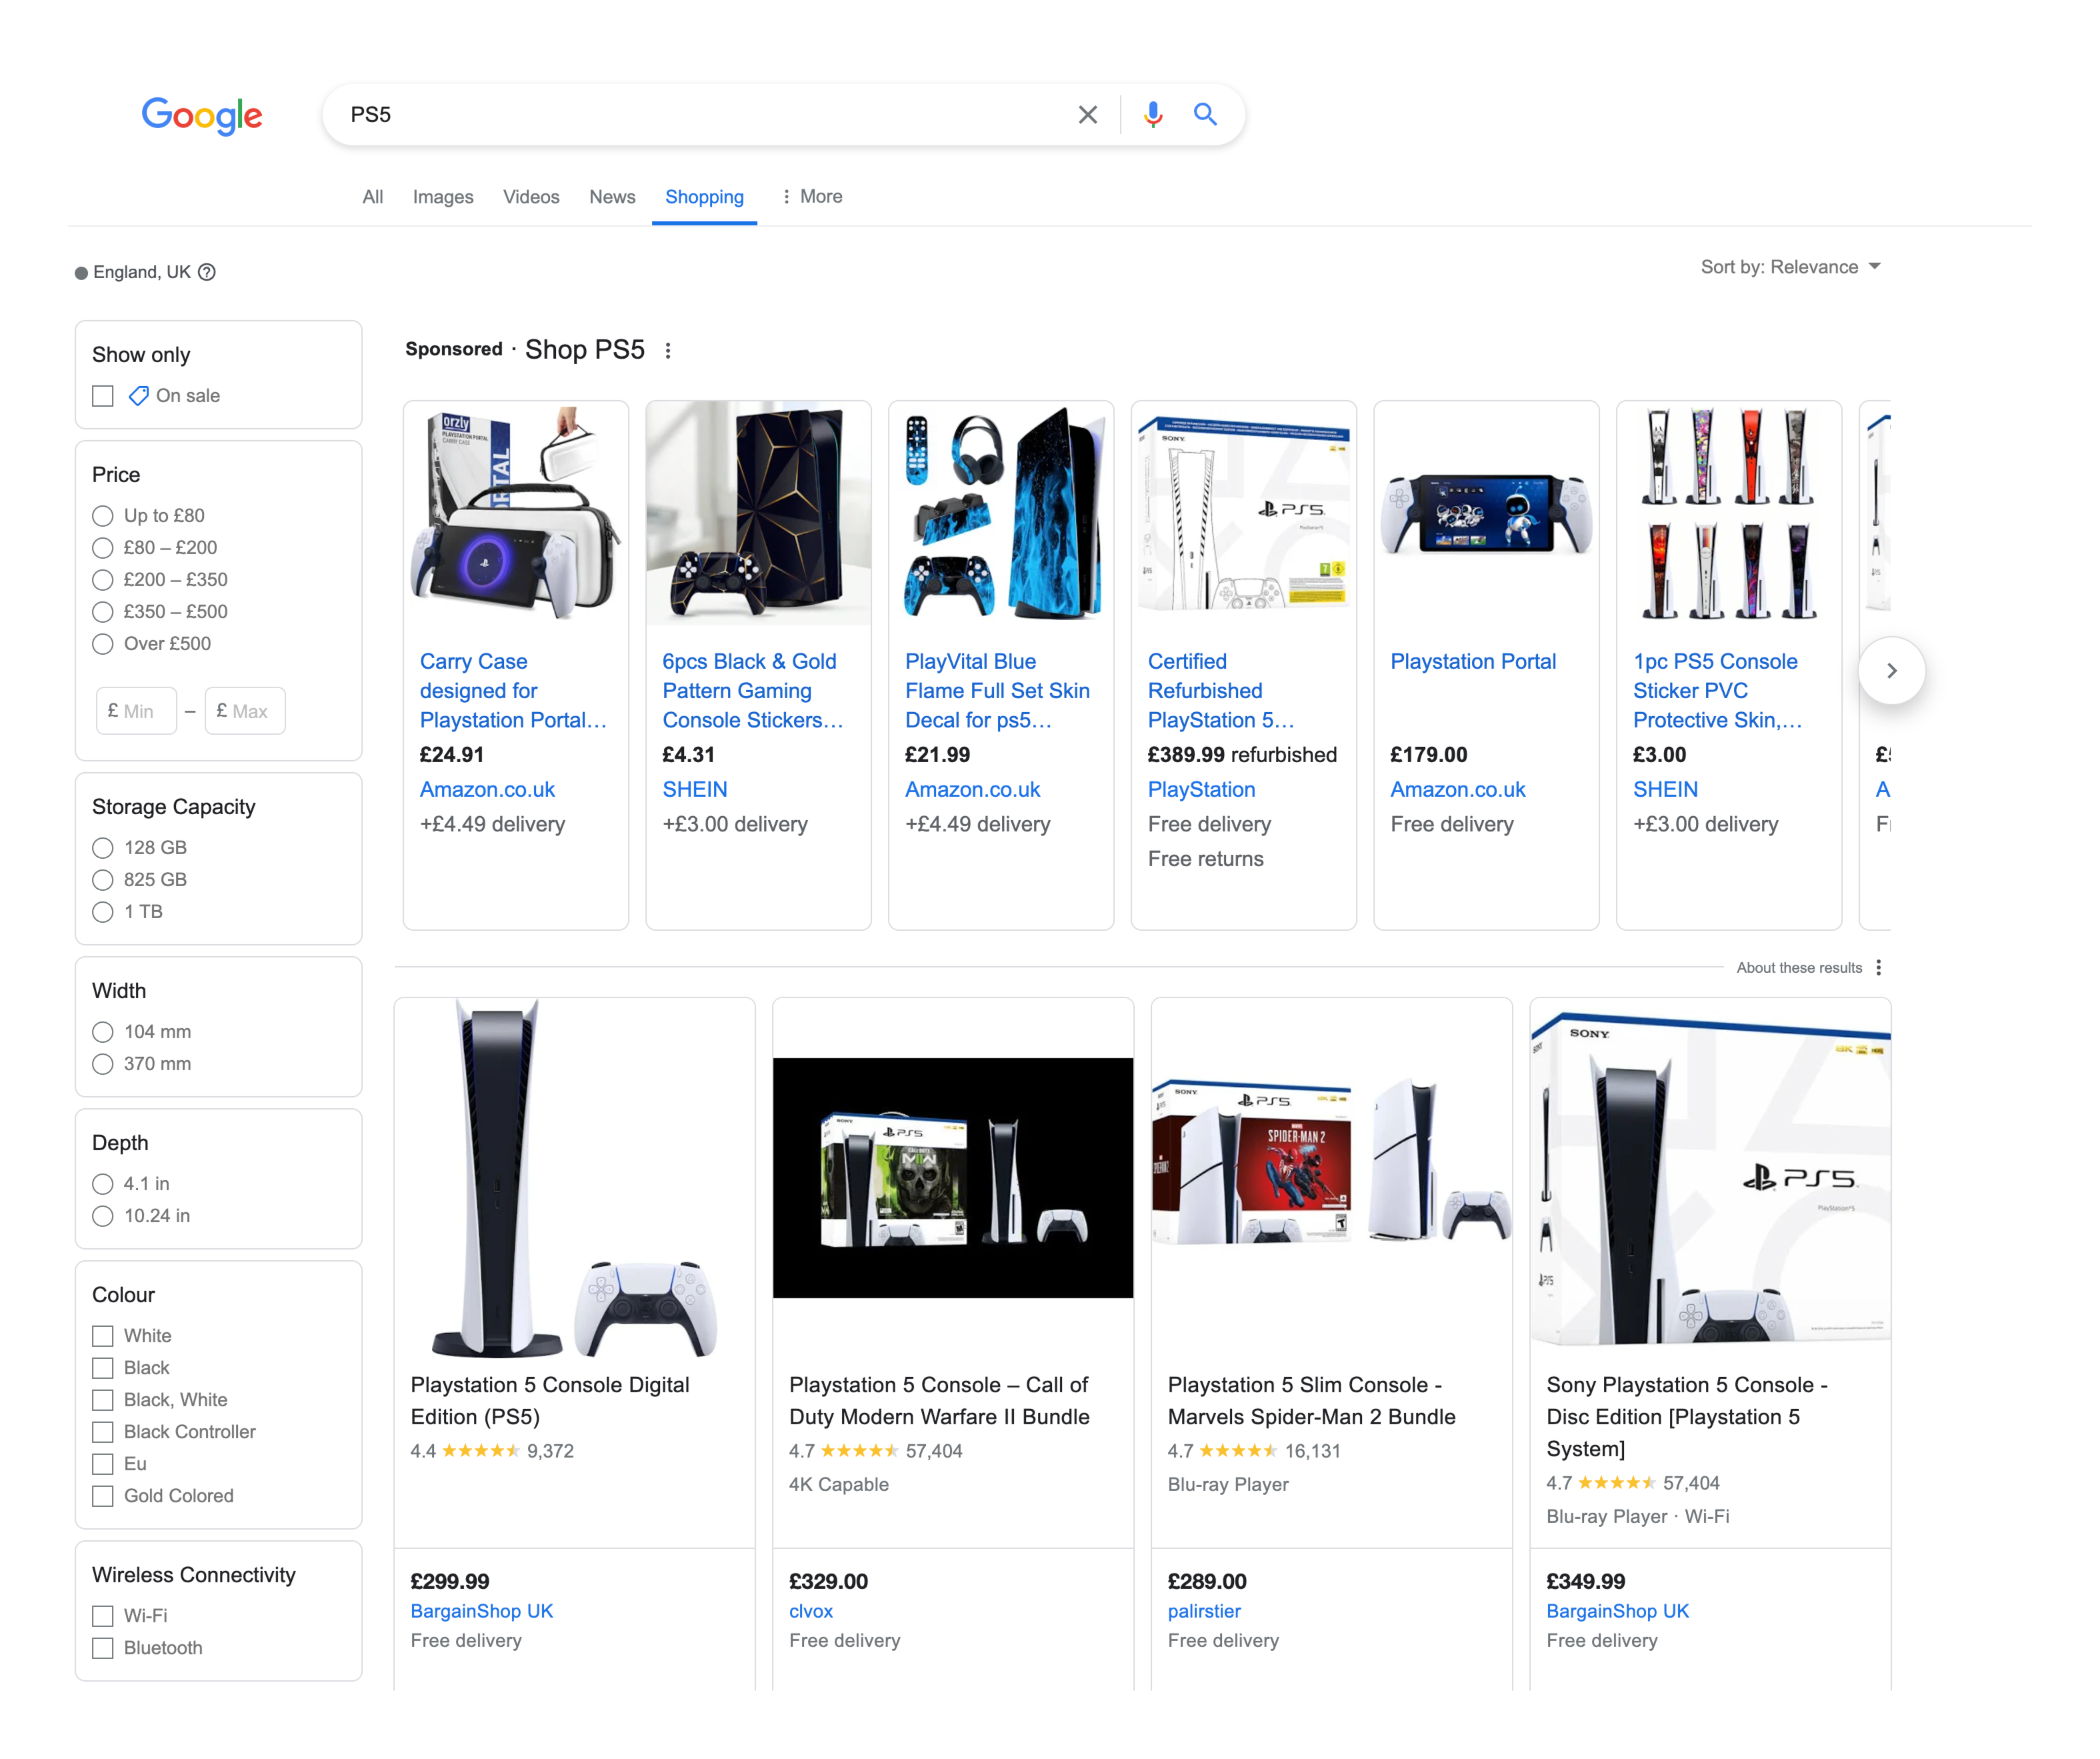
Task: Click the Playstation Portal product image
Action: pos(1486,514)
